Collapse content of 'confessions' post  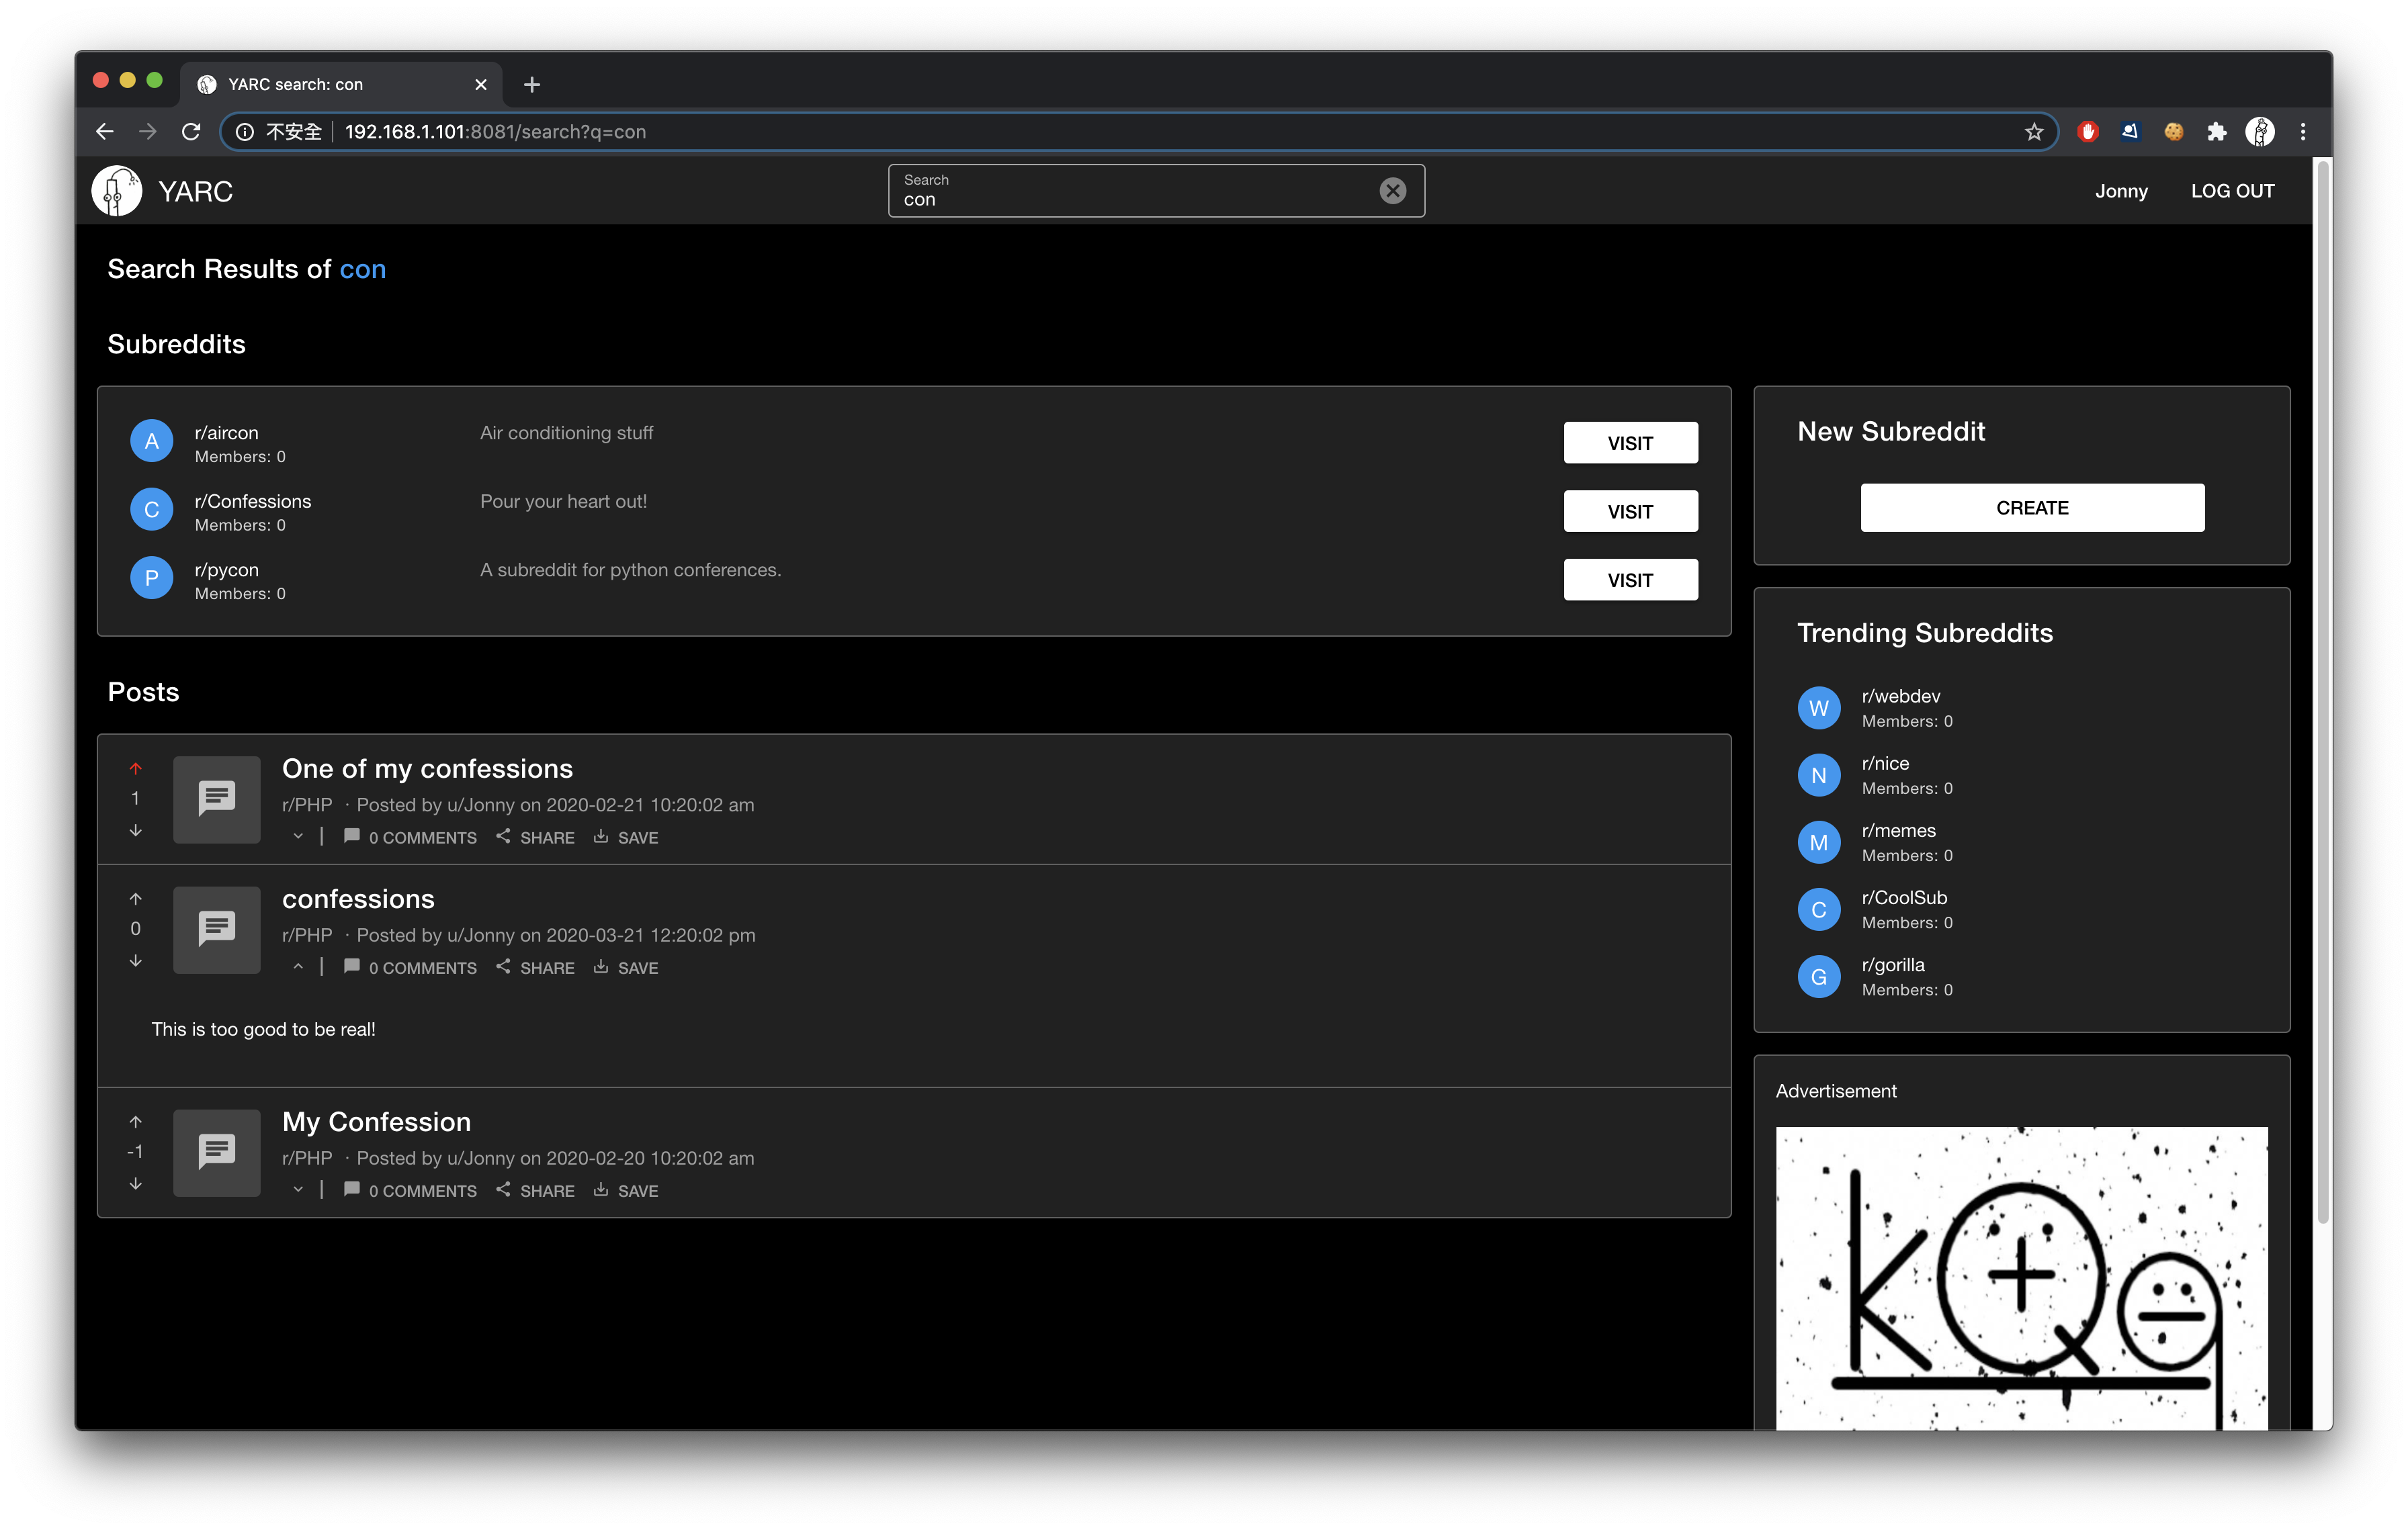tap(298, 966)
